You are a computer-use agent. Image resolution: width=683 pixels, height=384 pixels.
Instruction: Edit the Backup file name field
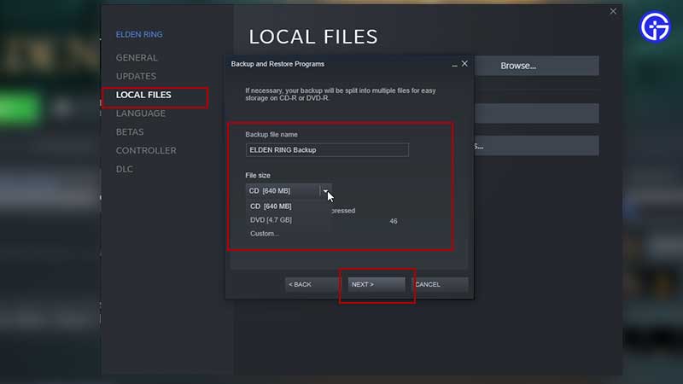tap(327, 150)
